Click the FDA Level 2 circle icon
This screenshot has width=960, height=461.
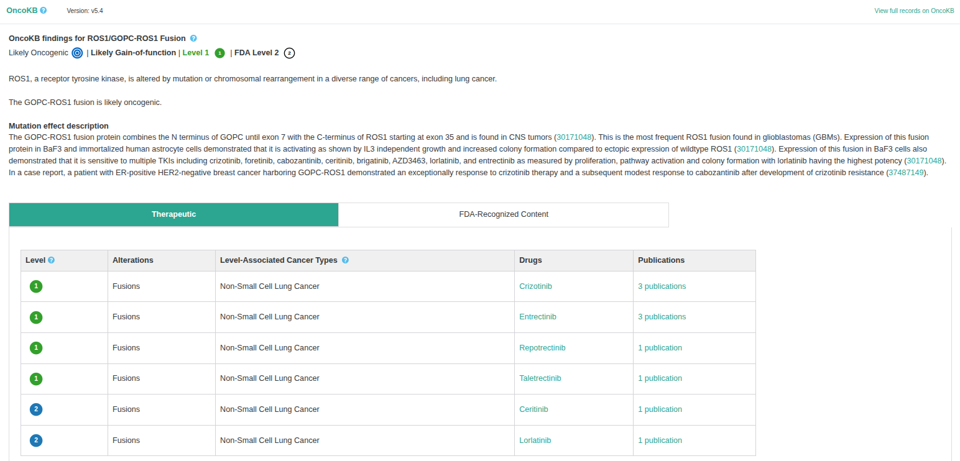tap(289, 53)
